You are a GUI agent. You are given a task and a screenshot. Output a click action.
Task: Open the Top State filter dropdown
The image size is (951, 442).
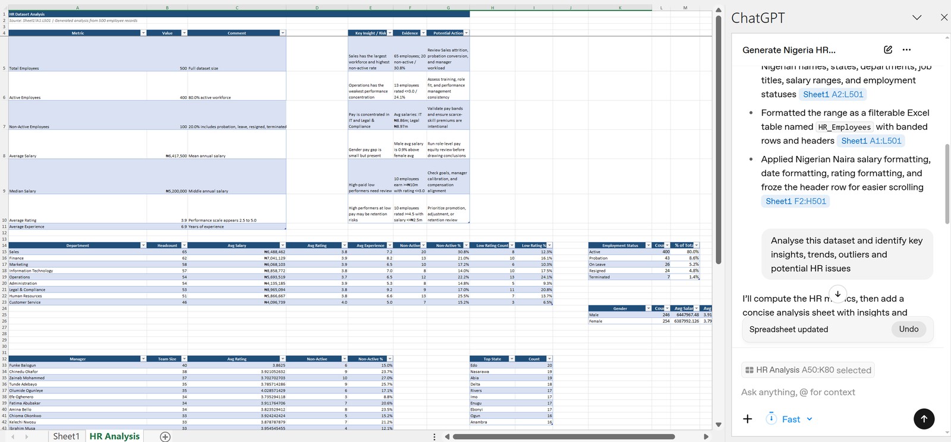512,359
